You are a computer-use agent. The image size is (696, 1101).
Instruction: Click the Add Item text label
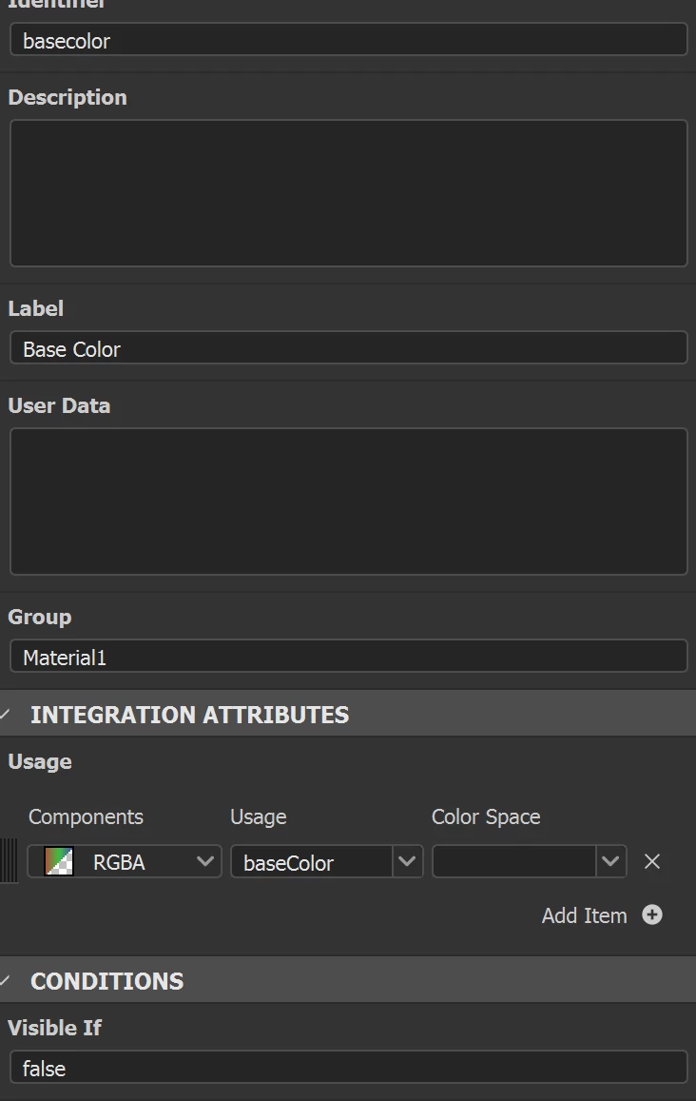tap(584, 915)
